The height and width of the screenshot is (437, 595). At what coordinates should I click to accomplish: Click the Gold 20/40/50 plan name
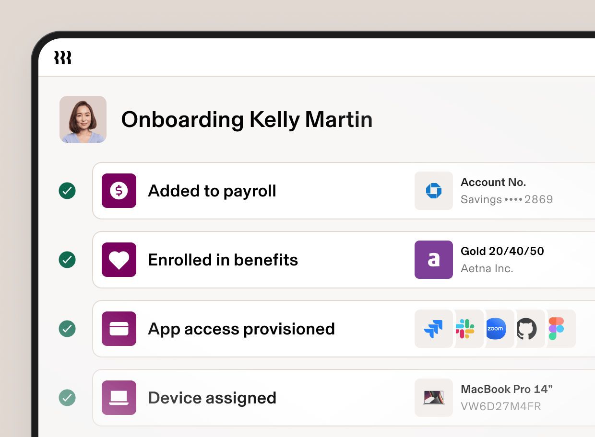(x=502, y=251)
